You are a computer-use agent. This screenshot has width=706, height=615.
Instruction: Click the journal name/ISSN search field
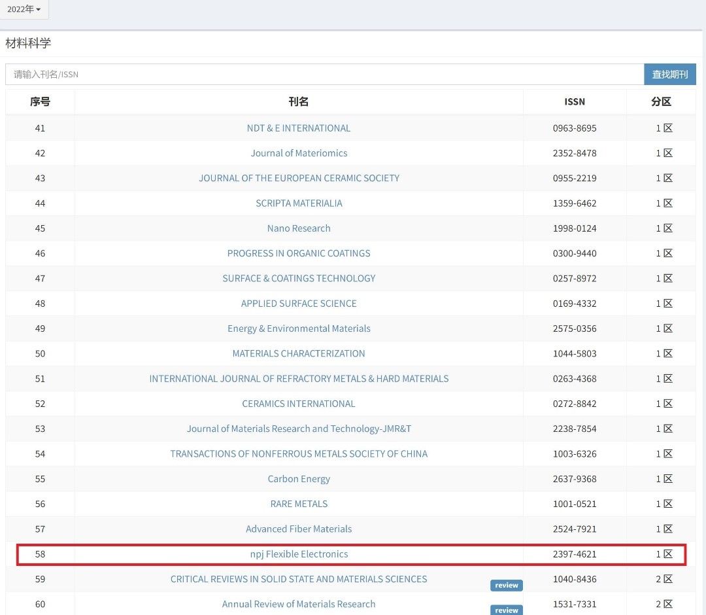[324, 74]
